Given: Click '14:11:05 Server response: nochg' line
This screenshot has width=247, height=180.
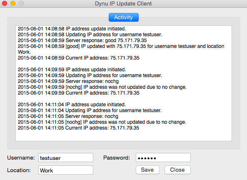Looking at the screenshot, I should pyautogui.click(x=68, y=116).
